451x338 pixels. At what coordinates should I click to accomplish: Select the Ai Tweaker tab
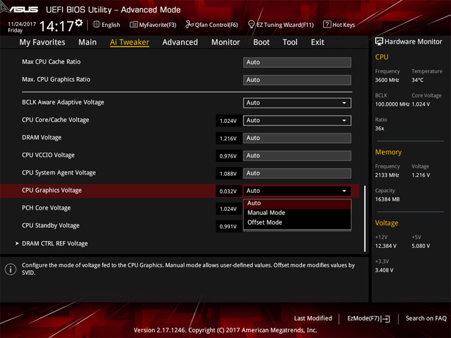130,43
